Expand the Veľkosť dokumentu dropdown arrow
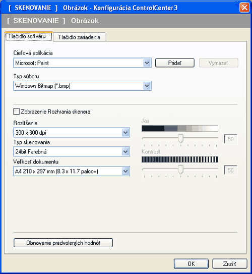Viewport: 252px width, 274px height. point(125,171)
